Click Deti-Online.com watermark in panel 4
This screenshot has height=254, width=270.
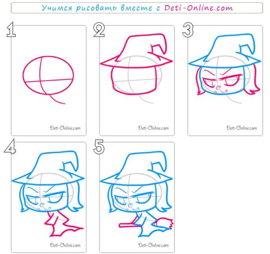65,245
